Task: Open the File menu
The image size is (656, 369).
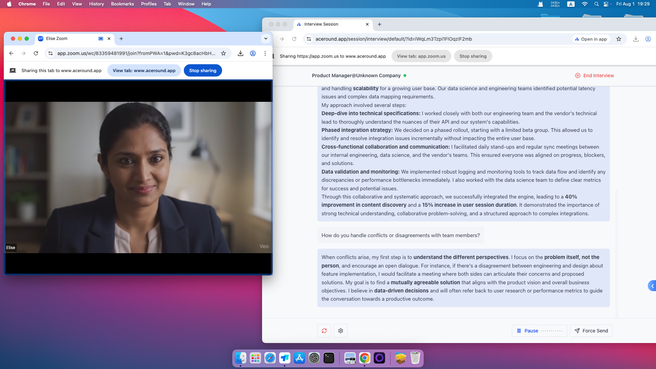Action: 46,4
